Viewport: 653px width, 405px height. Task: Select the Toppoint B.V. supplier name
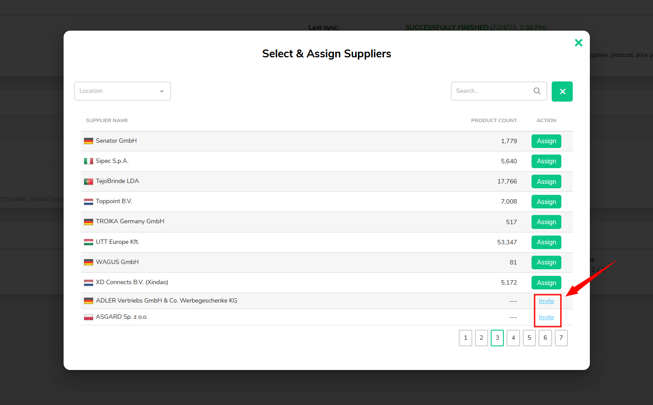pyautogui.click(x=114, y=201)
